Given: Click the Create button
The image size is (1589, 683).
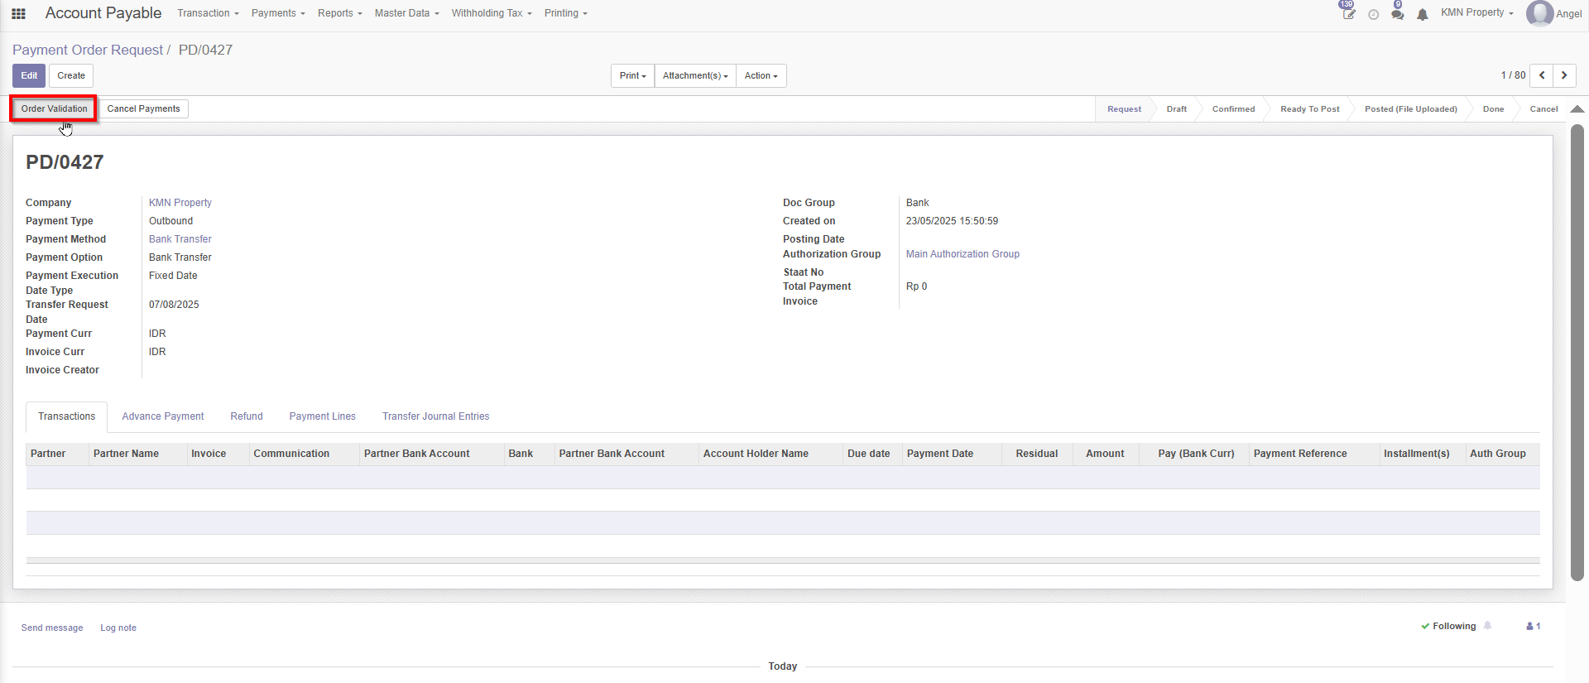Looking at the screenshot, I should [x=71, y=75].
